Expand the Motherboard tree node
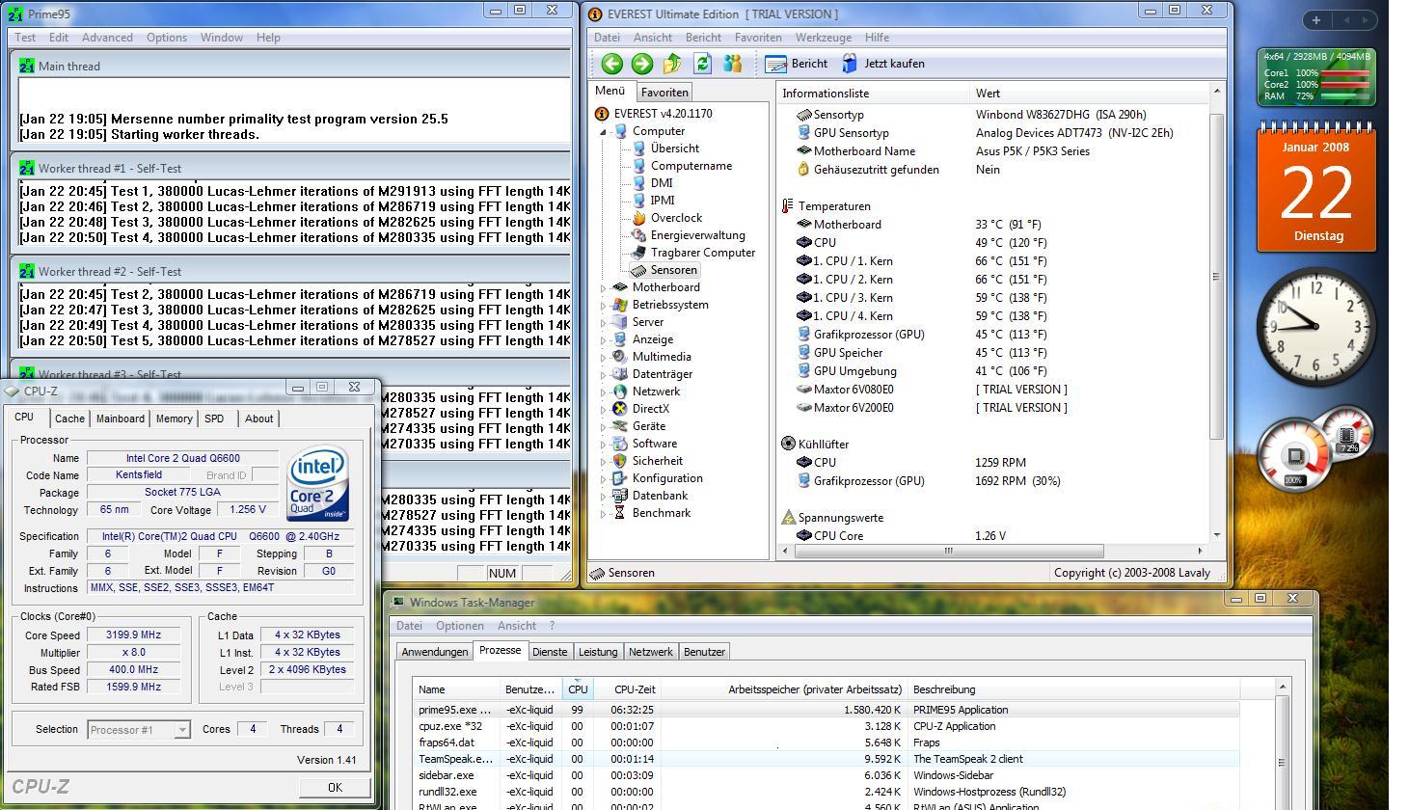 [x=604, y=288]
